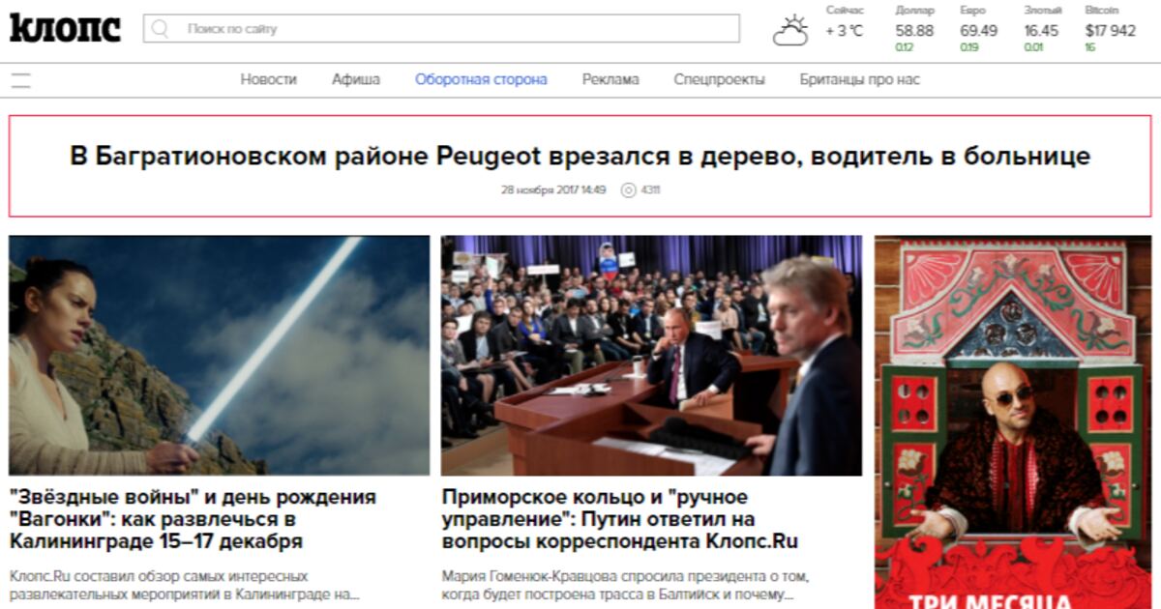
Task: Open the Звёздные войны article headline
Action: coord(193,519)
